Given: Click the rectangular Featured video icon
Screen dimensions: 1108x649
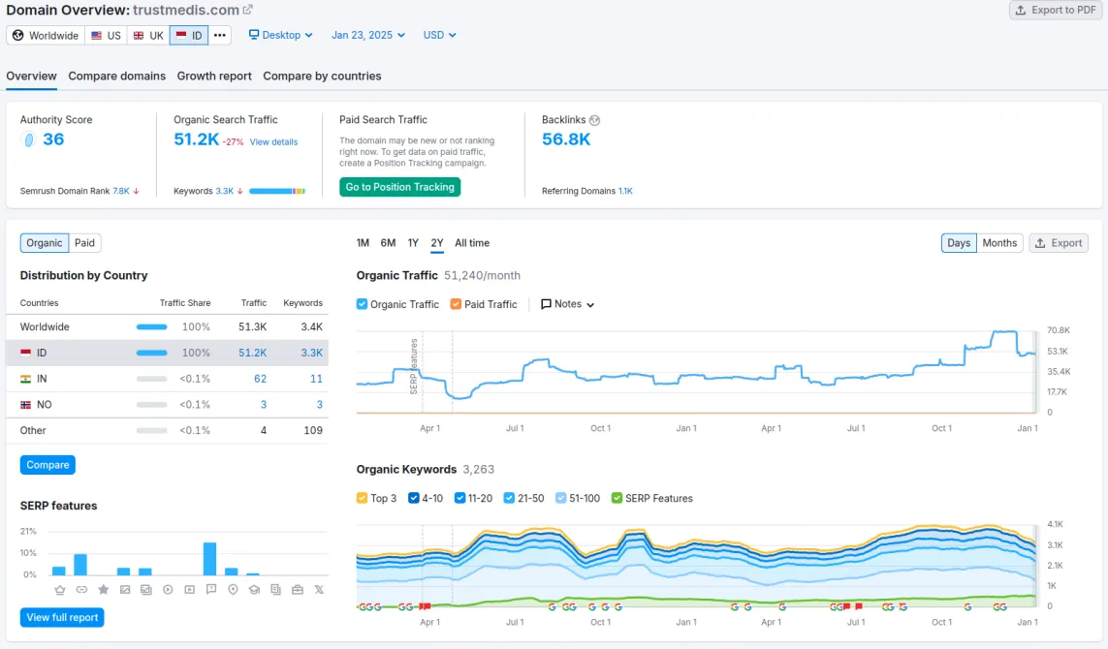Looking at the screenshot, I should [189, 590].
